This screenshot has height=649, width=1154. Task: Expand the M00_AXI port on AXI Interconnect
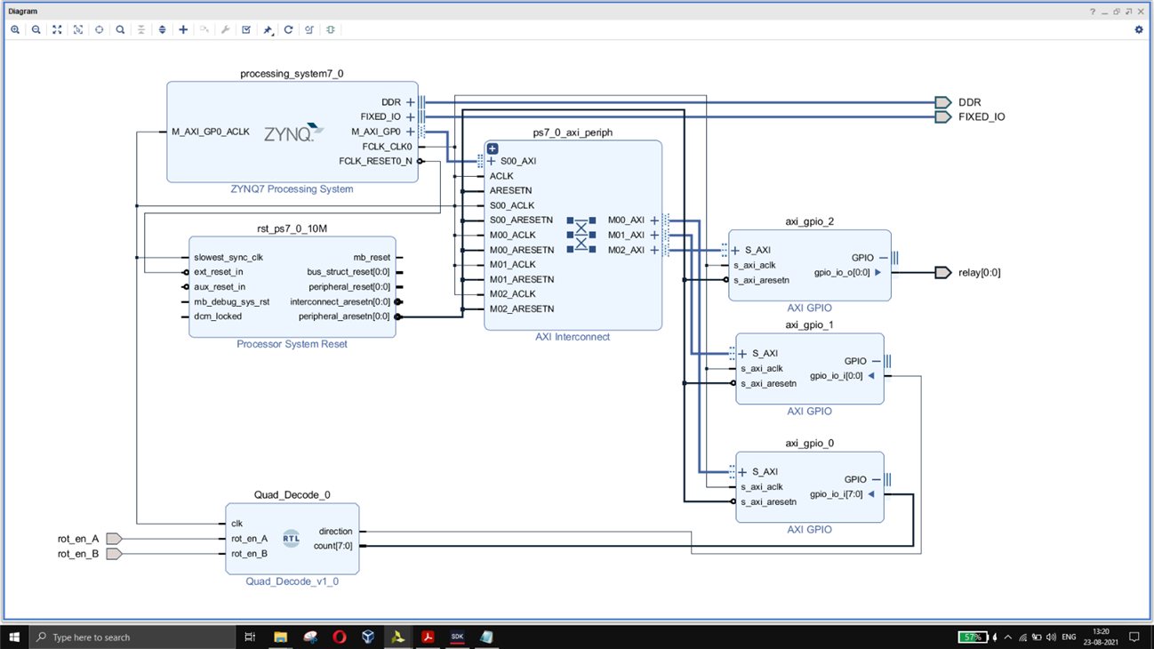tap(654, 220)
